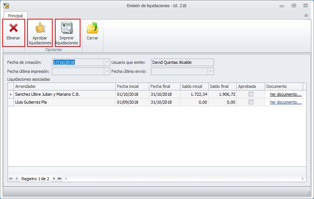Screen dimensions: 314x199
Task: Close the form with Cerrar folder icon
Action: (x=93, y=28)
